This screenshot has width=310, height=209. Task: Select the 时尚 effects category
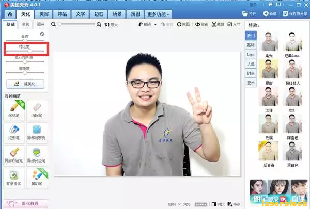pyautogui.click(x=251, y=73)
